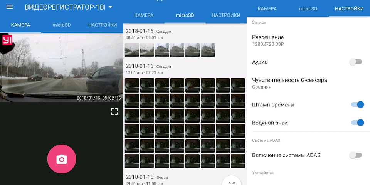Turn off the Водяной знак switch
The width and height of the screenshot is (370, 185).
coord(358,123)
